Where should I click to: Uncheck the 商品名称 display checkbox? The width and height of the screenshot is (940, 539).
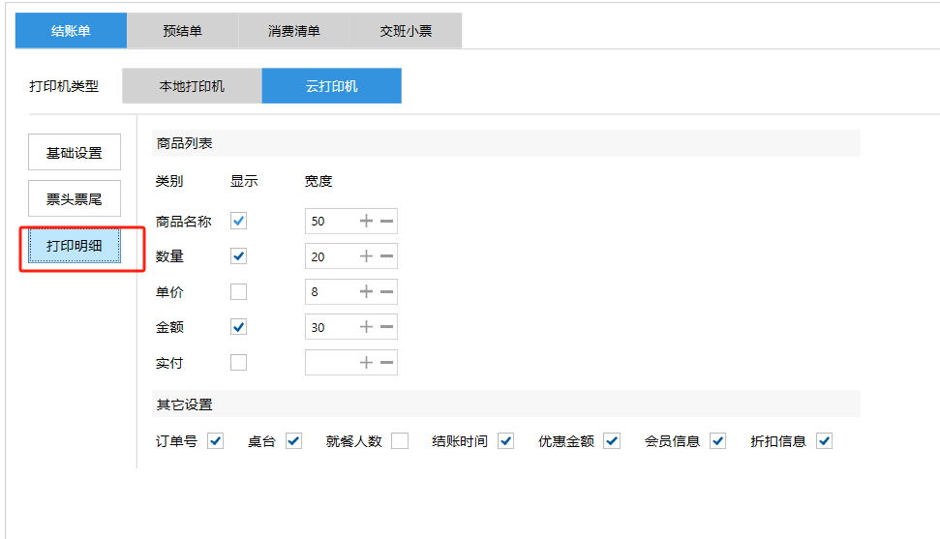click(239, 221)
